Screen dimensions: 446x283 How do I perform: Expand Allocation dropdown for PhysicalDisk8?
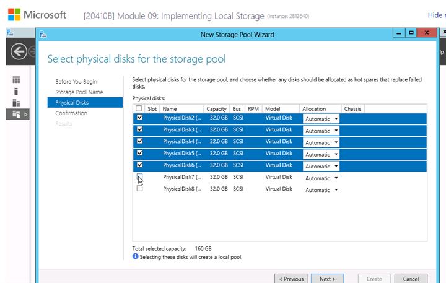[321, 190]
